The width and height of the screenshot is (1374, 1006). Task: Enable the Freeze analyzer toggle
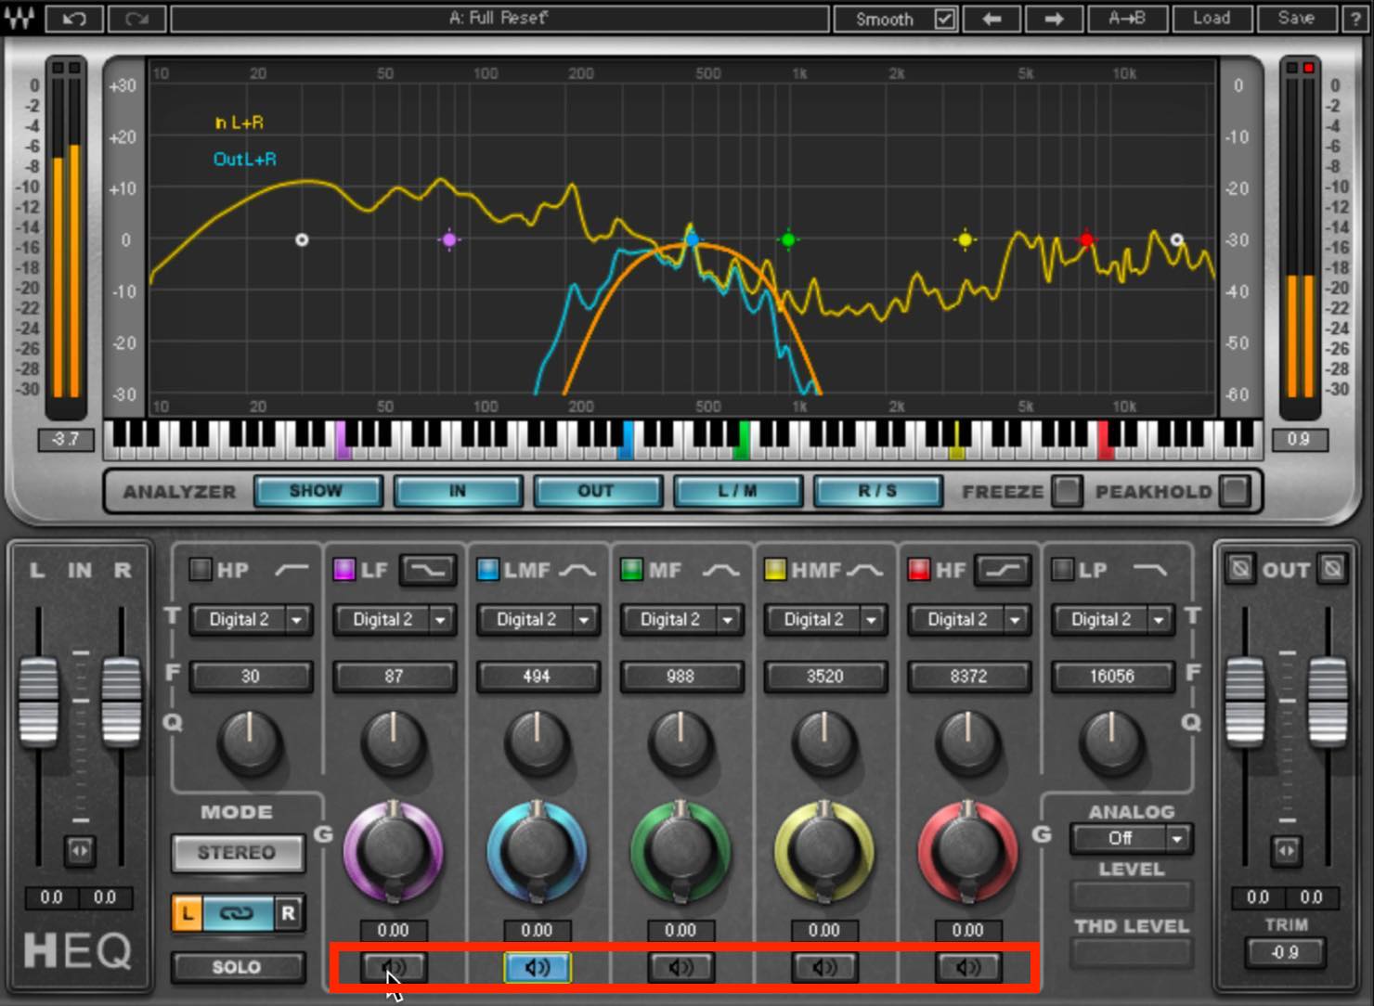tap(1067, 491)
